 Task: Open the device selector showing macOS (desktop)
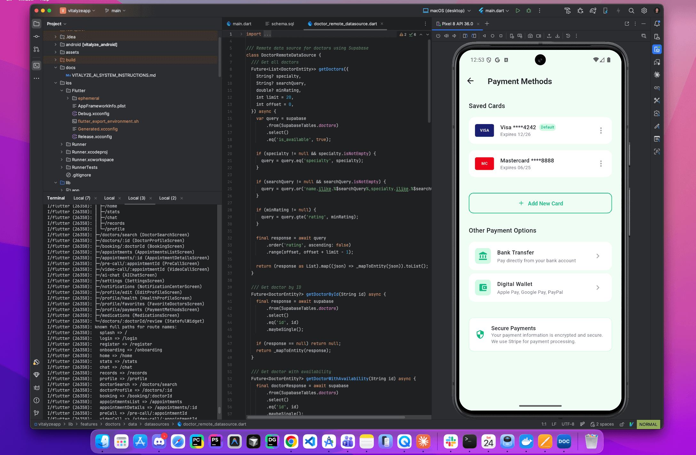[x=447, y=11]
